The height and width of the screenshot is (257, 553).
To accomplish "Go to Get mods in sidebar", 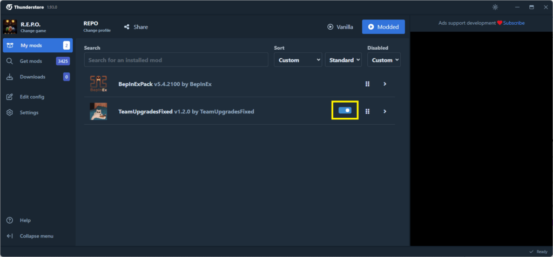I will point(38,62).
